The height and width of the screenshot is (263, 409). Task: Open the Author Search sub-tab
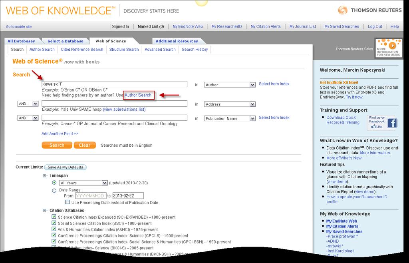[x=42, y=49]
